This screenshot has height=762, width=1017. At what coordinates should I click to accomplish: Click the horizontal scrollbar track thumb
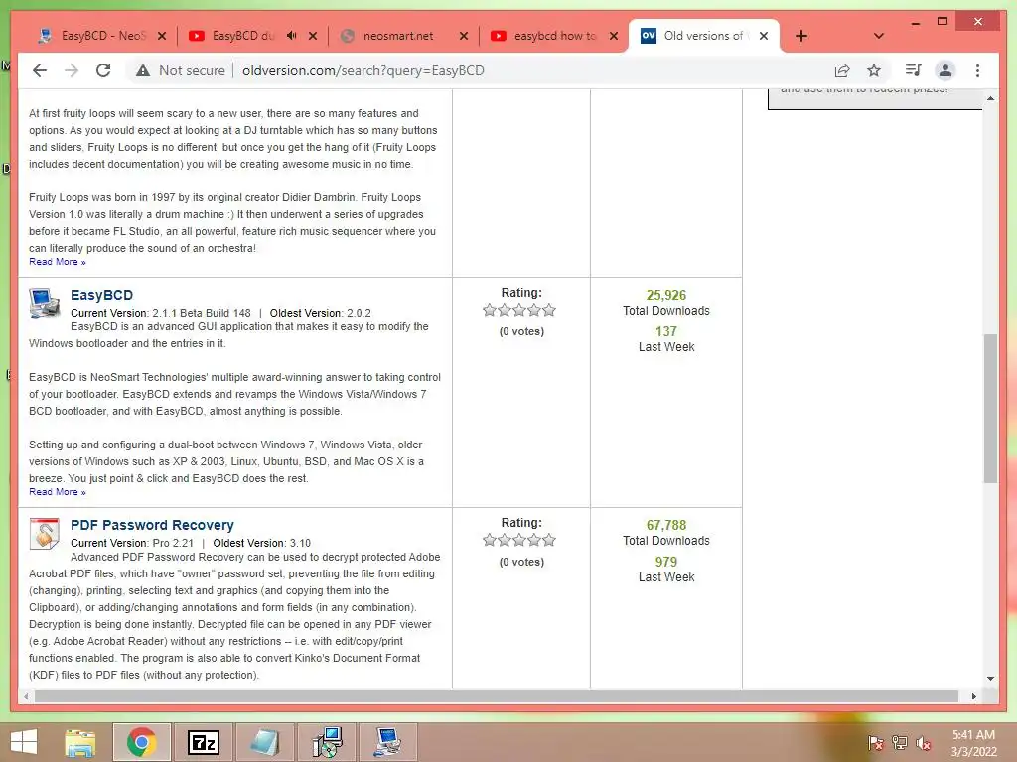pos(497,696)
